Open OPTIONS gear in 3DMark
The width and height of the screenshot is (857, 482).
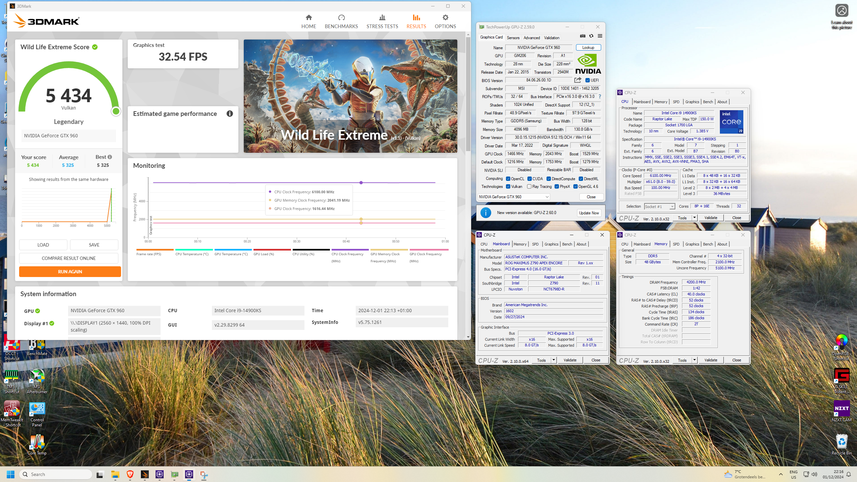point(445,21)
